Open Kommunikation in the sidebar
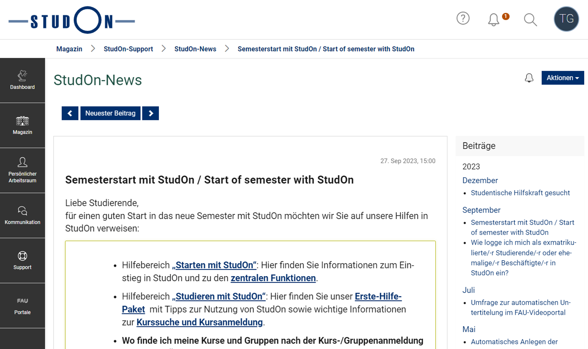588x349 pixels. (x=22, y=216)
